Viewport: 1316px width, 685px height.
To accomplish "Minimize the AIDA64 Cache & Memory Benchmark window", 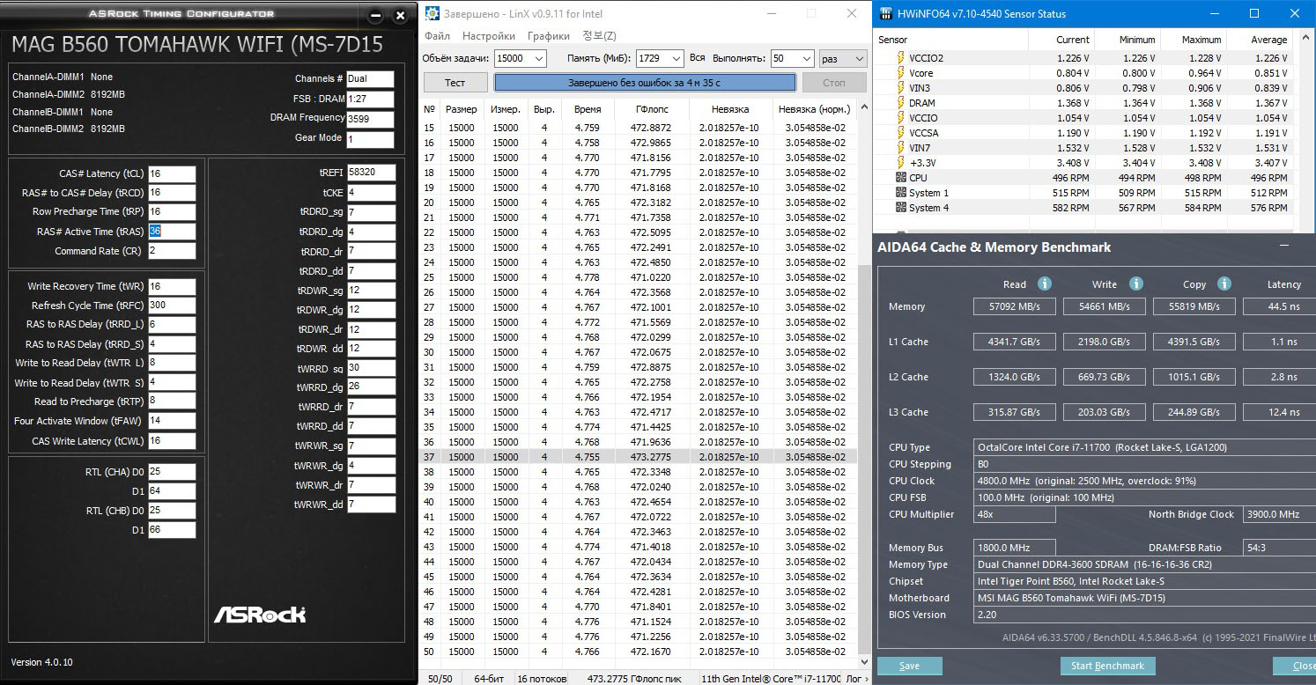I will click(x=1286, y=247).
